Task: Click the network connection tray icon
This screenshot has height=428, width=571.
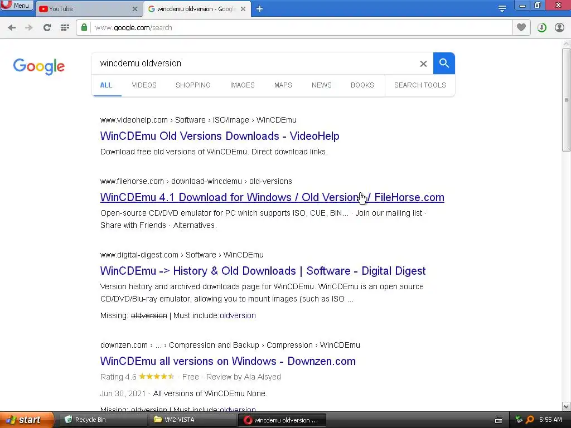Action: click(x=519, y=420)
